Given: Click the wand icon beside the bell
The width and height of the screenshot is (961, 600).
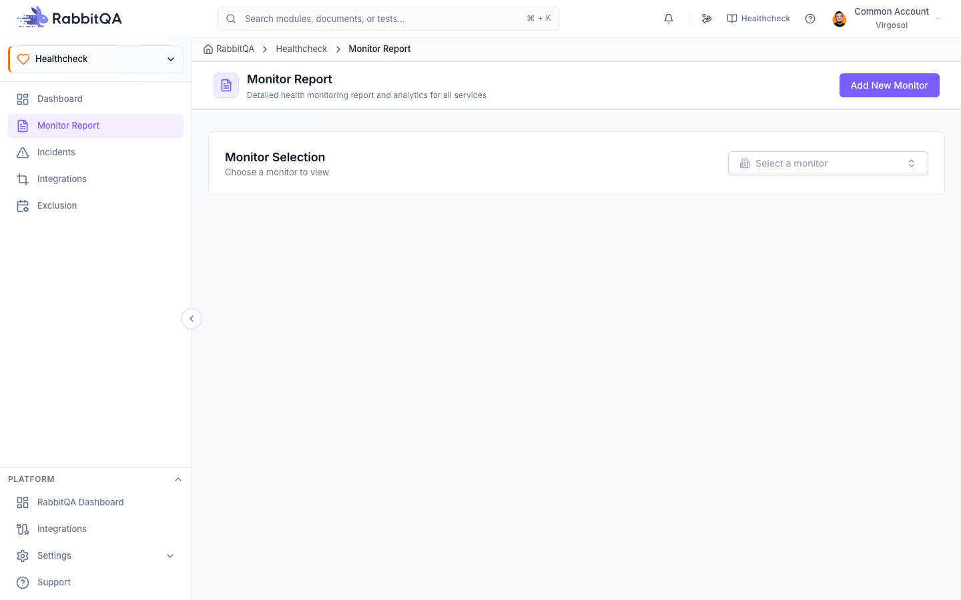Looking at the screenshot, I should tap(707, 19).
